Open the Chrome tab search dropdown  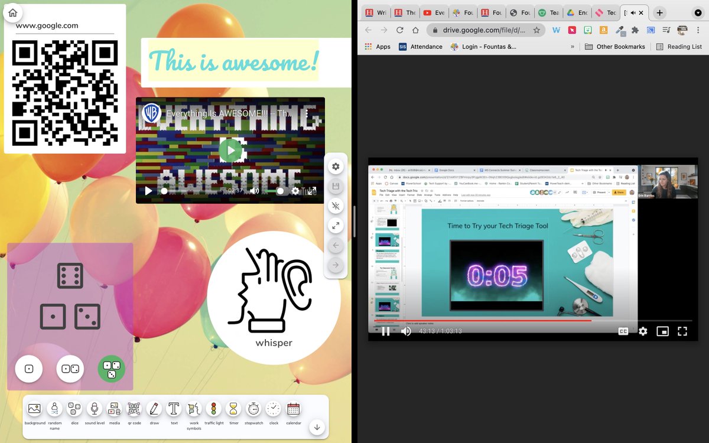pos(698,12)
